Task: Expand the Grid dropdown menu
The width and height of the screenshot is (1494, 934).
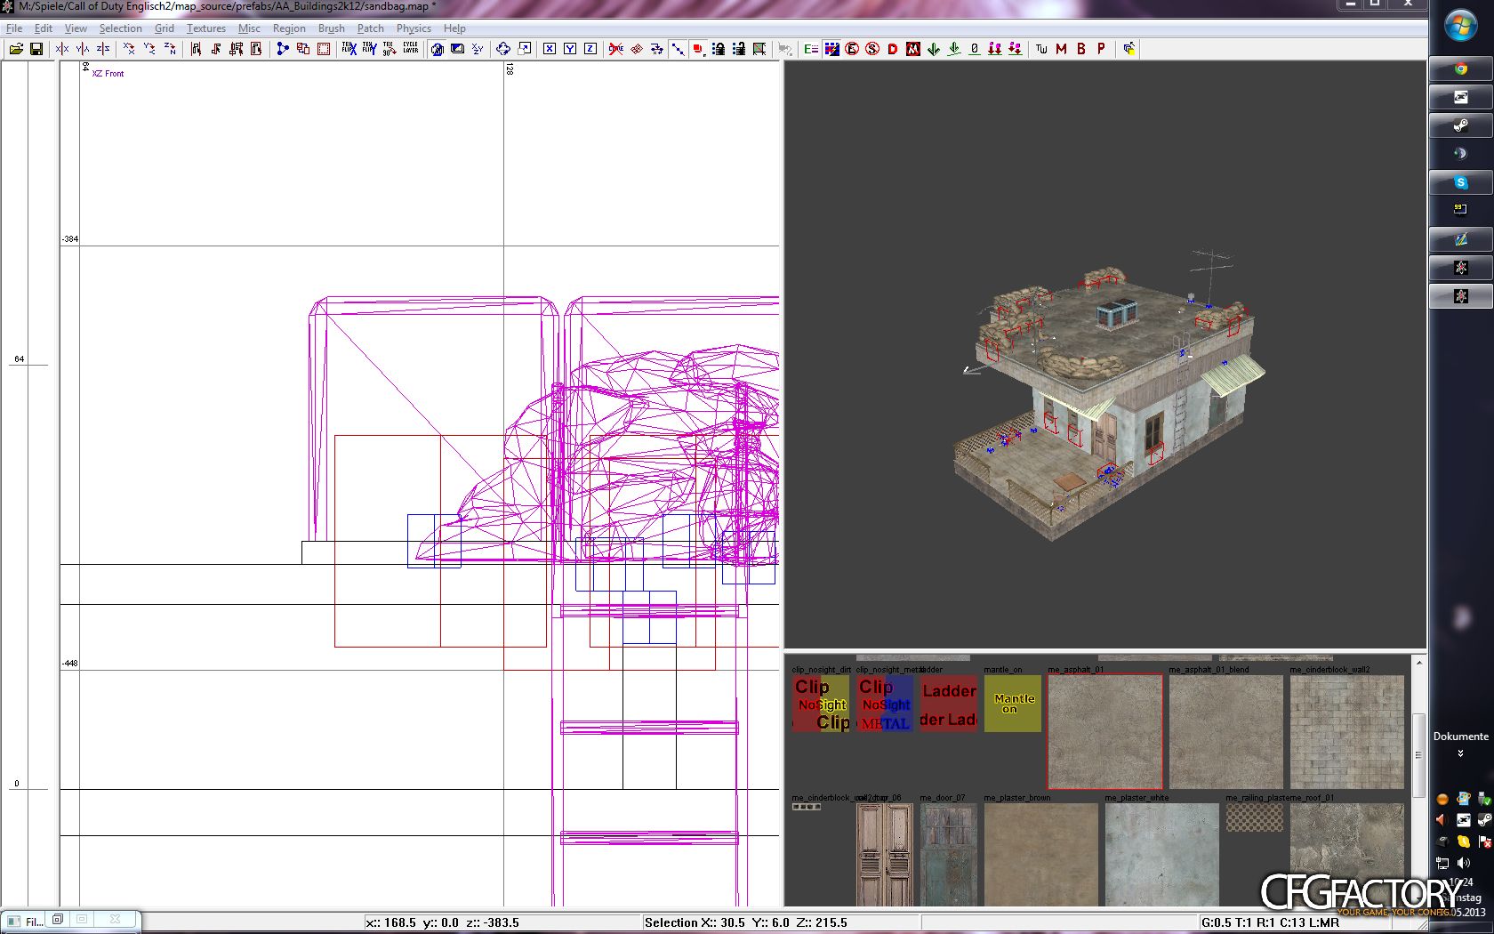Action: [x=164, y=28]
